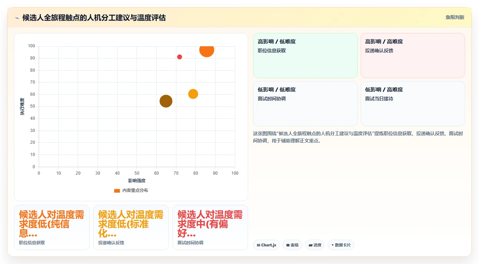The image size is (479, 264).
Task: Click the 职位信息获取 orange stat card
Action: [x=52, y=227]
